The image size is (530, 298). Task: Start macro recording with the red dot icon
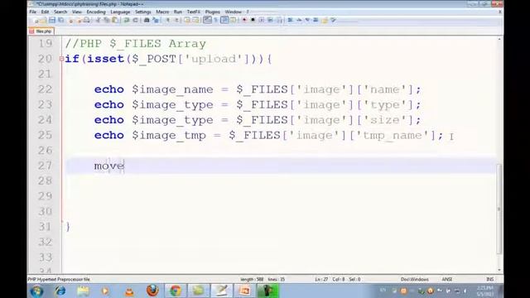(x=244, y=20)
